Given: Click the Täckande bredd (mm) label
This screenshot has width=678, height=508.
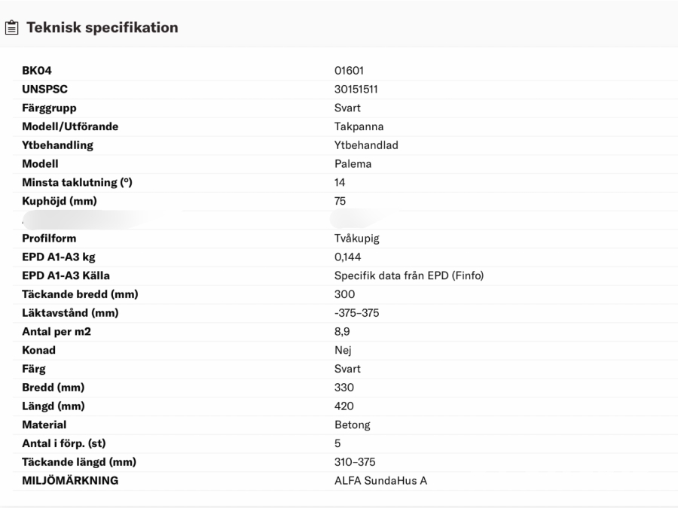Looking at the screenshot, I should click(79, 294).
